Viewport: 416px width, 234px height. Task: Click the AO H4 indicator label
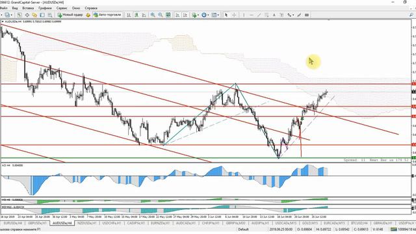click(x=12, y=165)
